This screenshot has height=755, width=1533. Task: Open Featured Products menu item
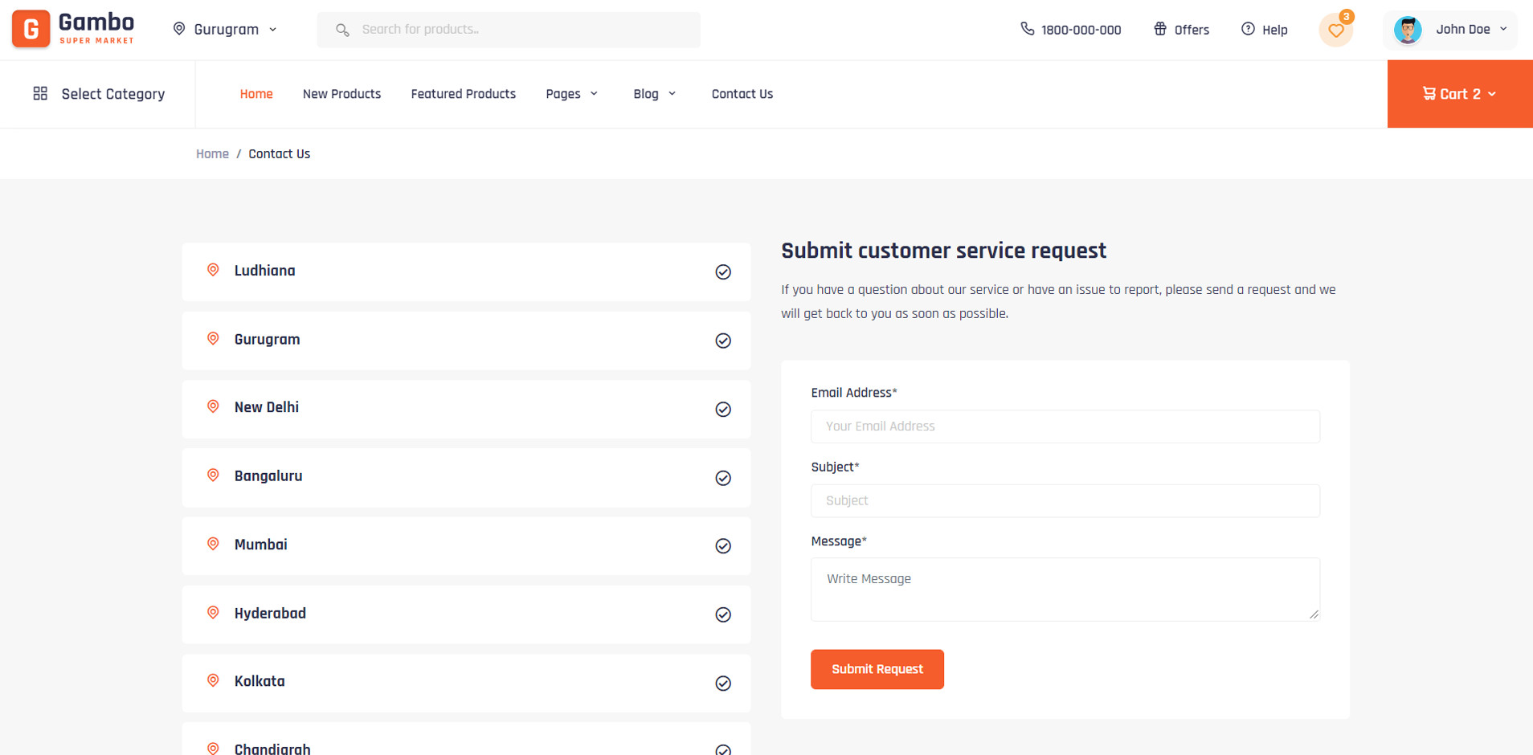(463, 94)
